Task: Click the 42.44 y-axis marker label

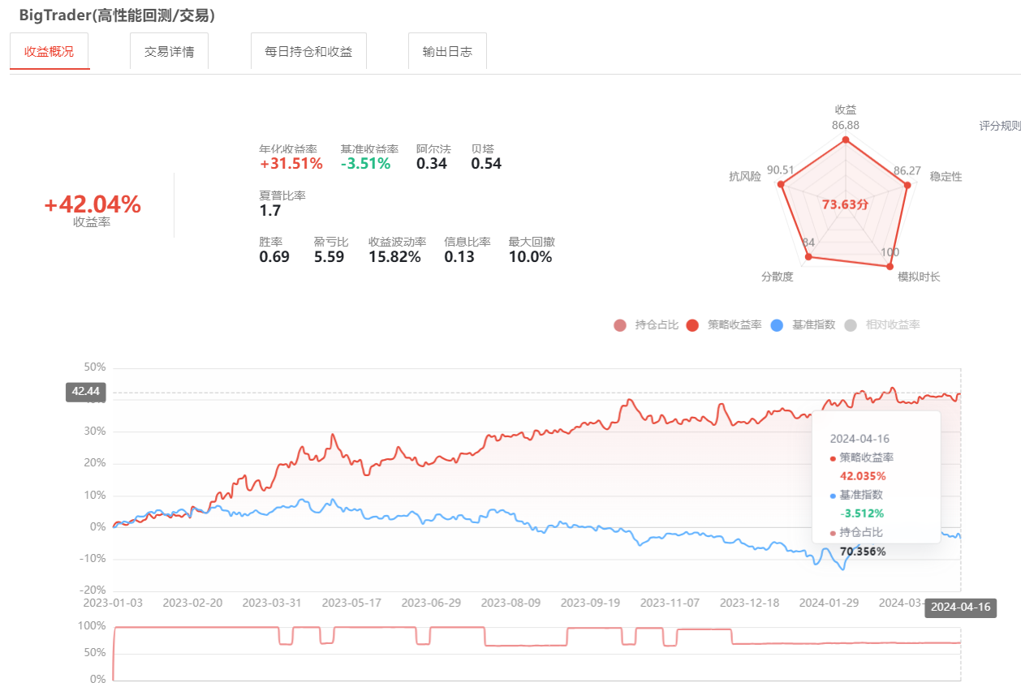Action: [86, 393]
